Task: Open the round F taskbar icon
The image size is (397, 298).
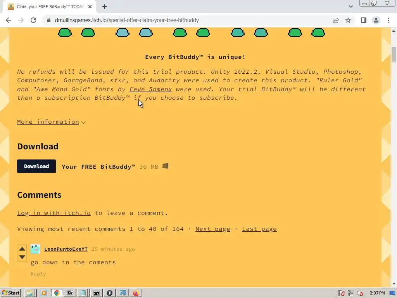Action: [110, 293]
